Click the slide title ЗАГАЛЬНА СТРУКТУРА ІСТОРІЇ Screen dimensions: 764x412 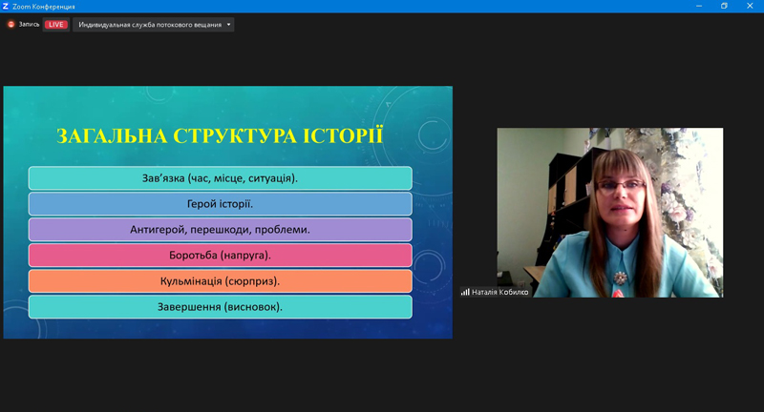pyautogui.click(x=220, y=135)
